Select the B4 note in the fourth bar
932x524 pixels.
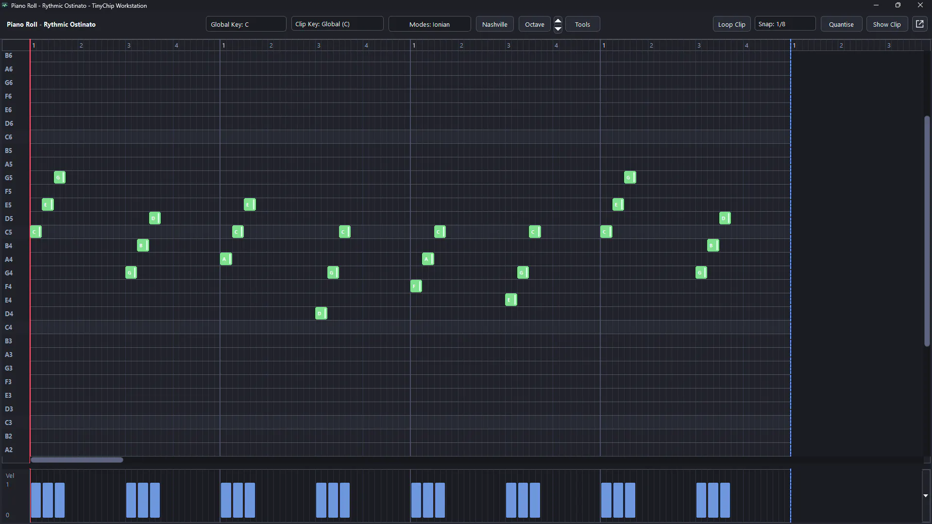click(x=713, y=245)
